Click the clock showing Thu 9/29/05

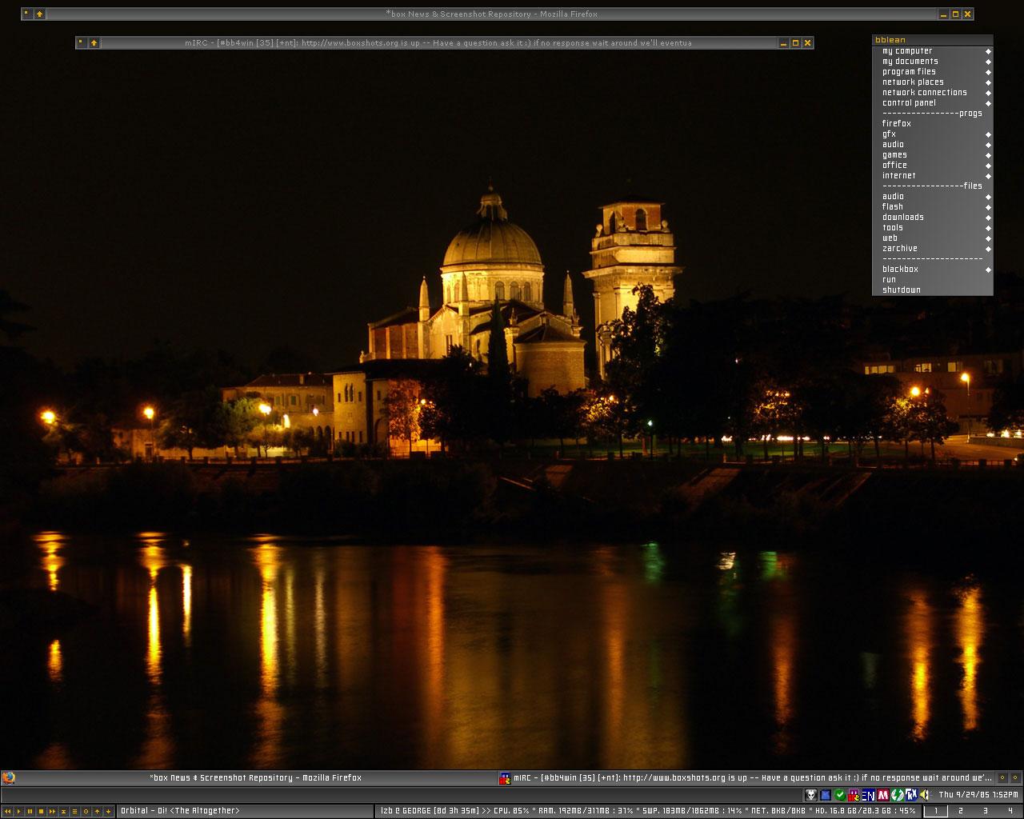click(x=978, y=795)
